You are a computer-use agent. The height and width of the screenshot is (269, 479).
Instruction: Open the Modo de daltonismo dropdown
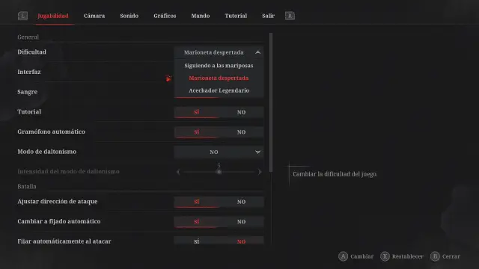point(219,152)
